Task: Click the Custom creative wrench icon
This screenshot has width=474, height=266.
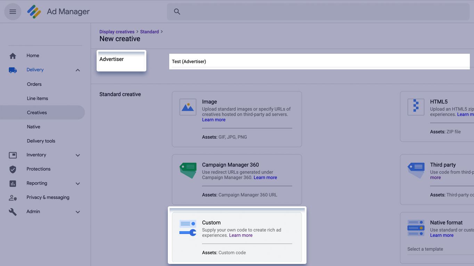Action: click(x=188, y=228)
